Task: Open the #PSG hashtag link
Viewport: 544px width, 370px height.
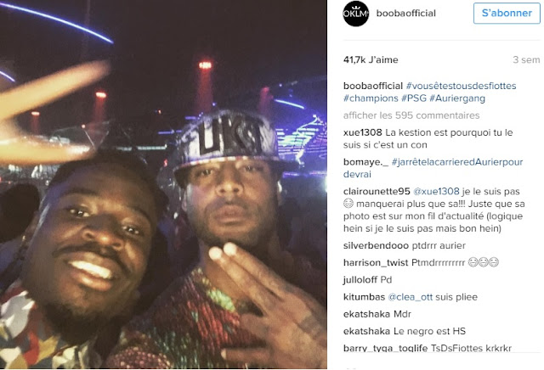Action: click(414, 98)
